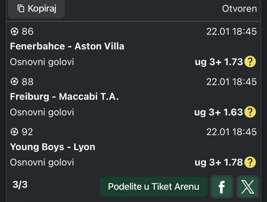Open Fenerbahce - Aston Villa match
This screenshot has height=202, width=267.
coord(67,46)
